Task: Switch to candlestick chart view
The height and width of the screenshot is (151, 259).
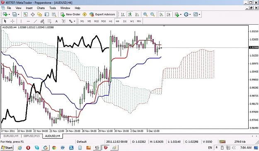Action: 130,14
